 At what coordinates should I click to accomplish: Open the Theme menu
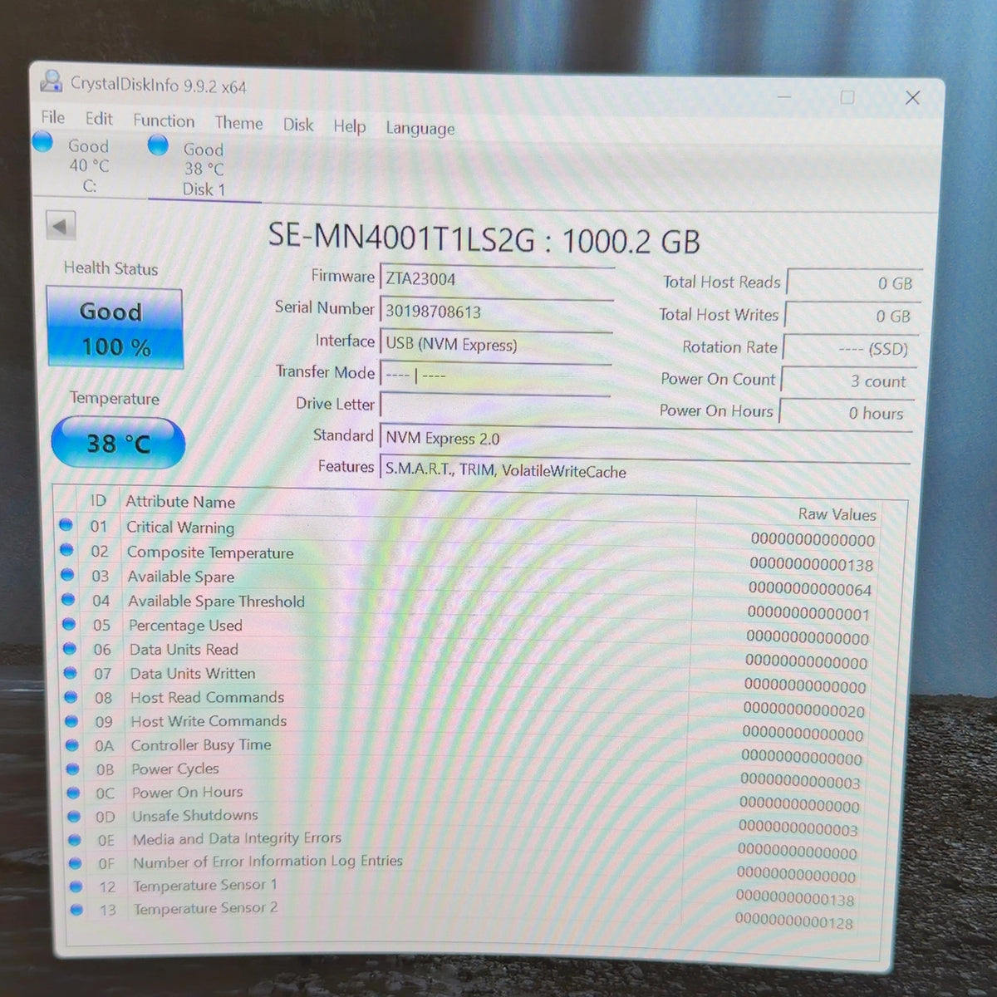[x=238, y=123]
